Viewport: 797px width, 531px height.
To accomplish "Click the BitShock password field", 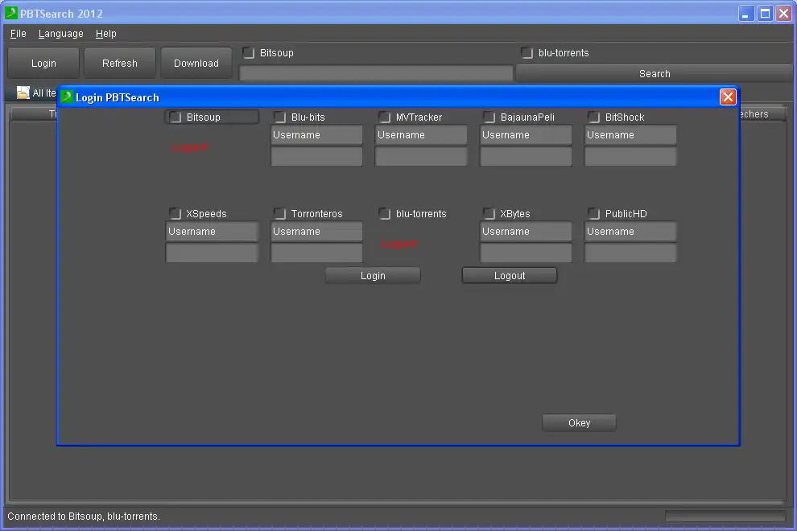I will click(x=630, y=156).
